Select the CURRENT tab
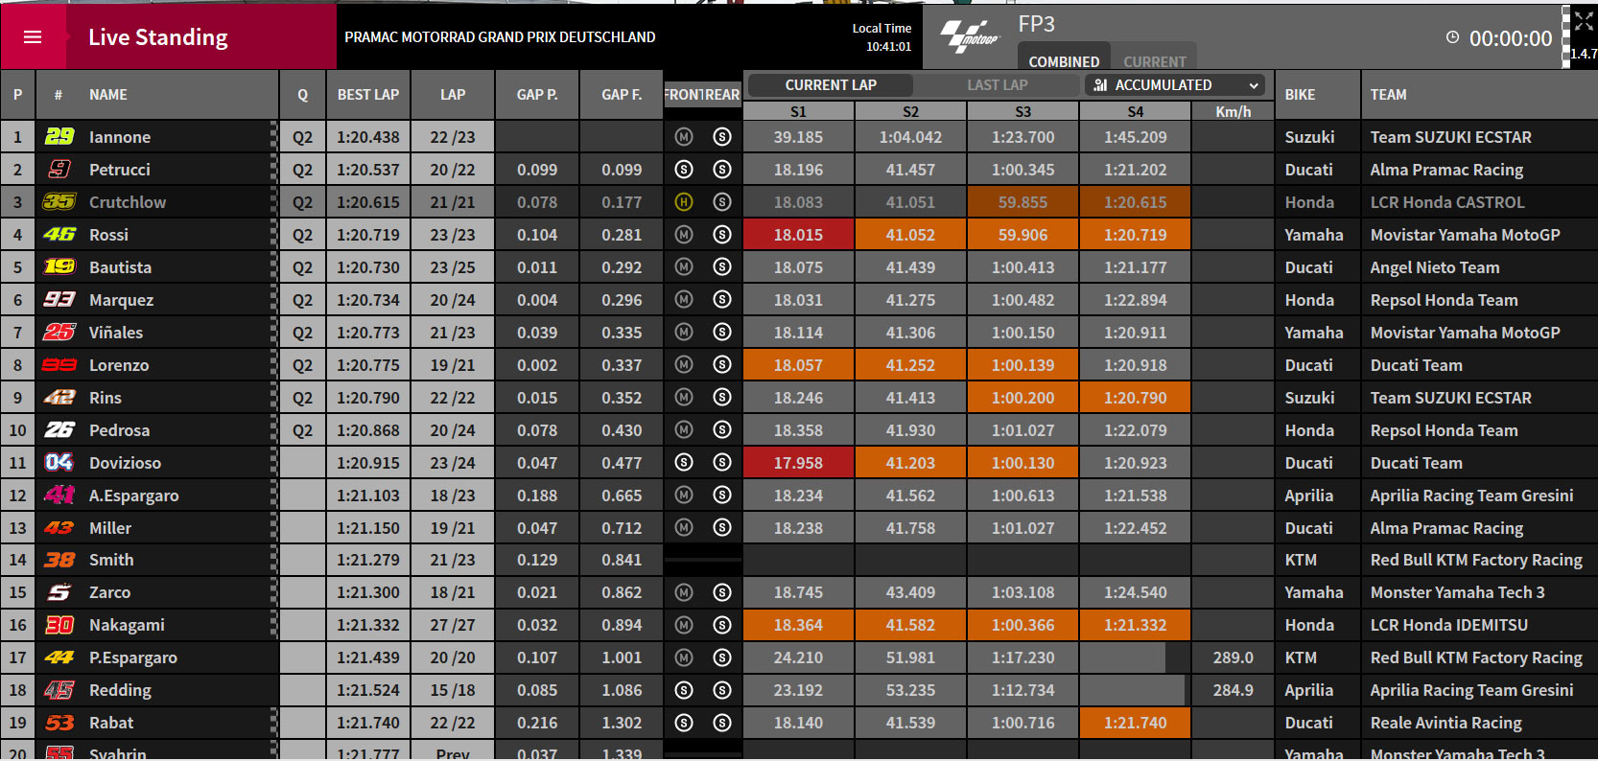Image resolution: width=1598 pixels, height=761 pixels. tap(1155, 61)
